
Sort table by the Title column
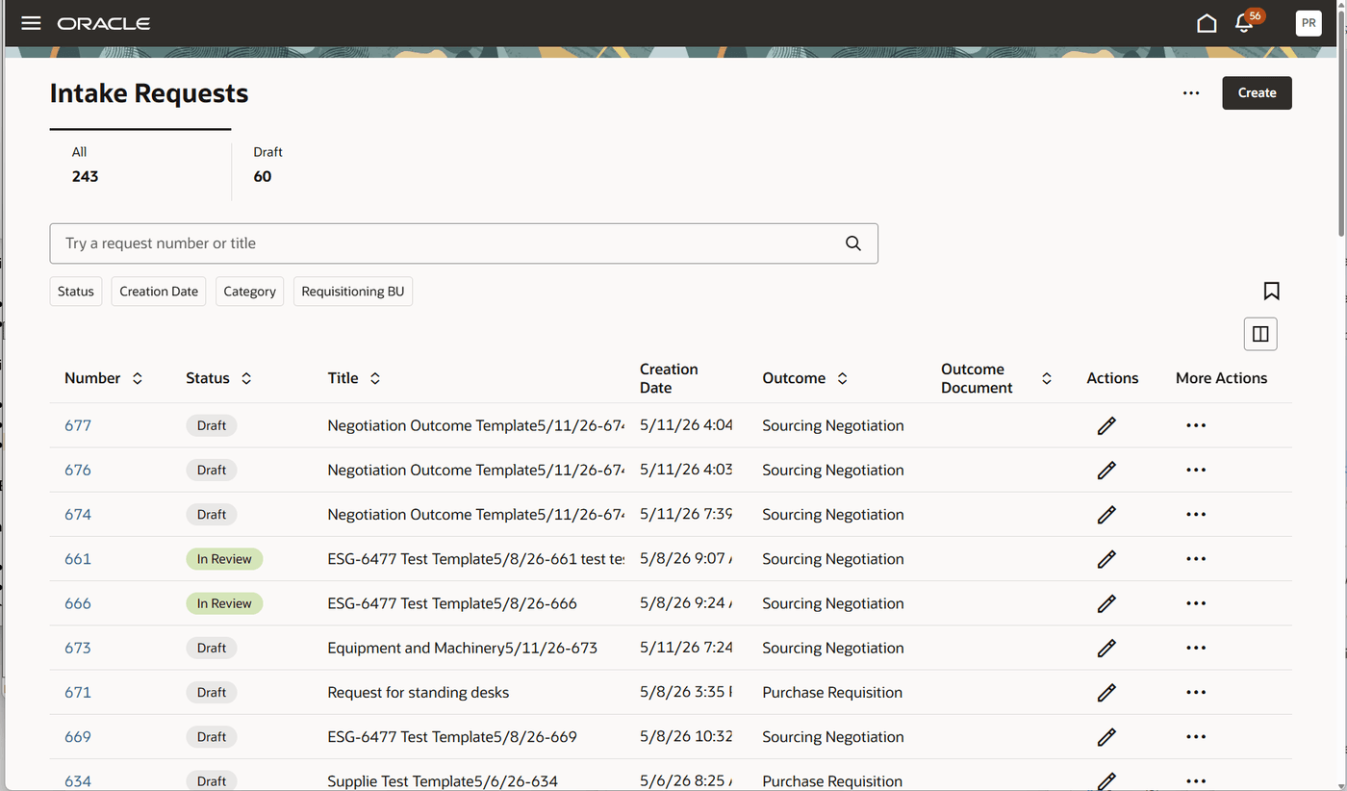[375, 378]
